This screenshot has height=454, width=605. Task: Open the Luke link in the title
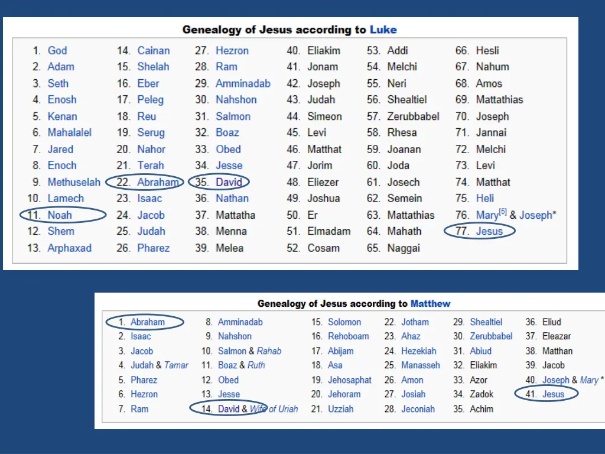[x=383, y=30]
